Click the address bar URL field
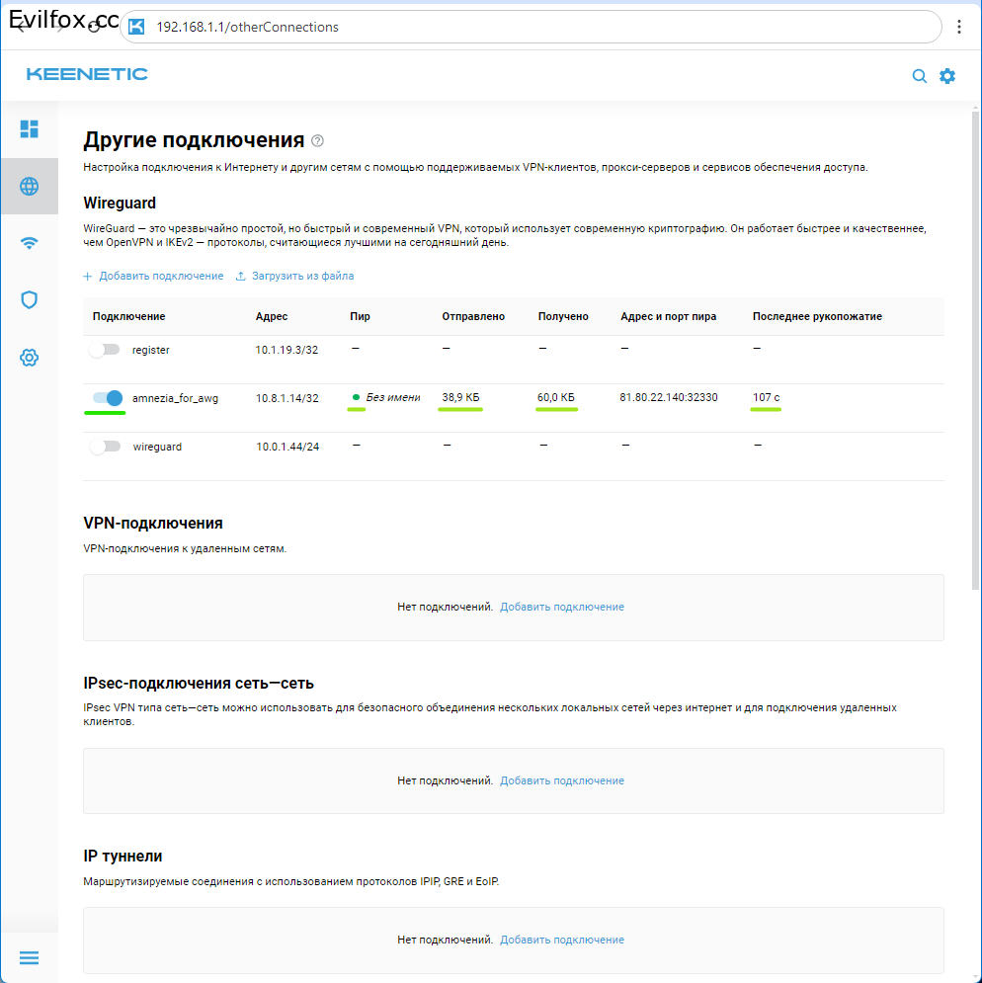The image size is (982, 983). pos(531,27)
